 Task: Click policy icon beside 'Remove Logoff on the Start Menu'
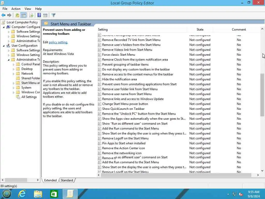click(x=100, y=138)
